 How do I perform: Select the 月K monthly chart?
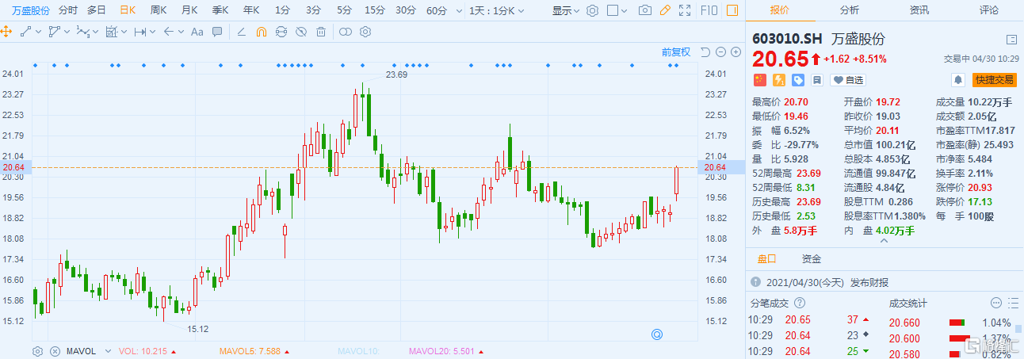coord(189,10)
